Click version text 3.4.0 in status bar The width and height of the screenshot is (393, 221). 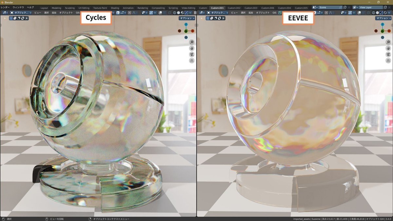[388, 219]
